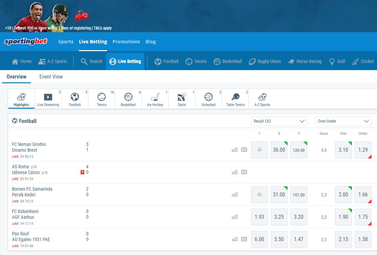Open the Borneo FC Samarinda match

[x=32, y=192]
